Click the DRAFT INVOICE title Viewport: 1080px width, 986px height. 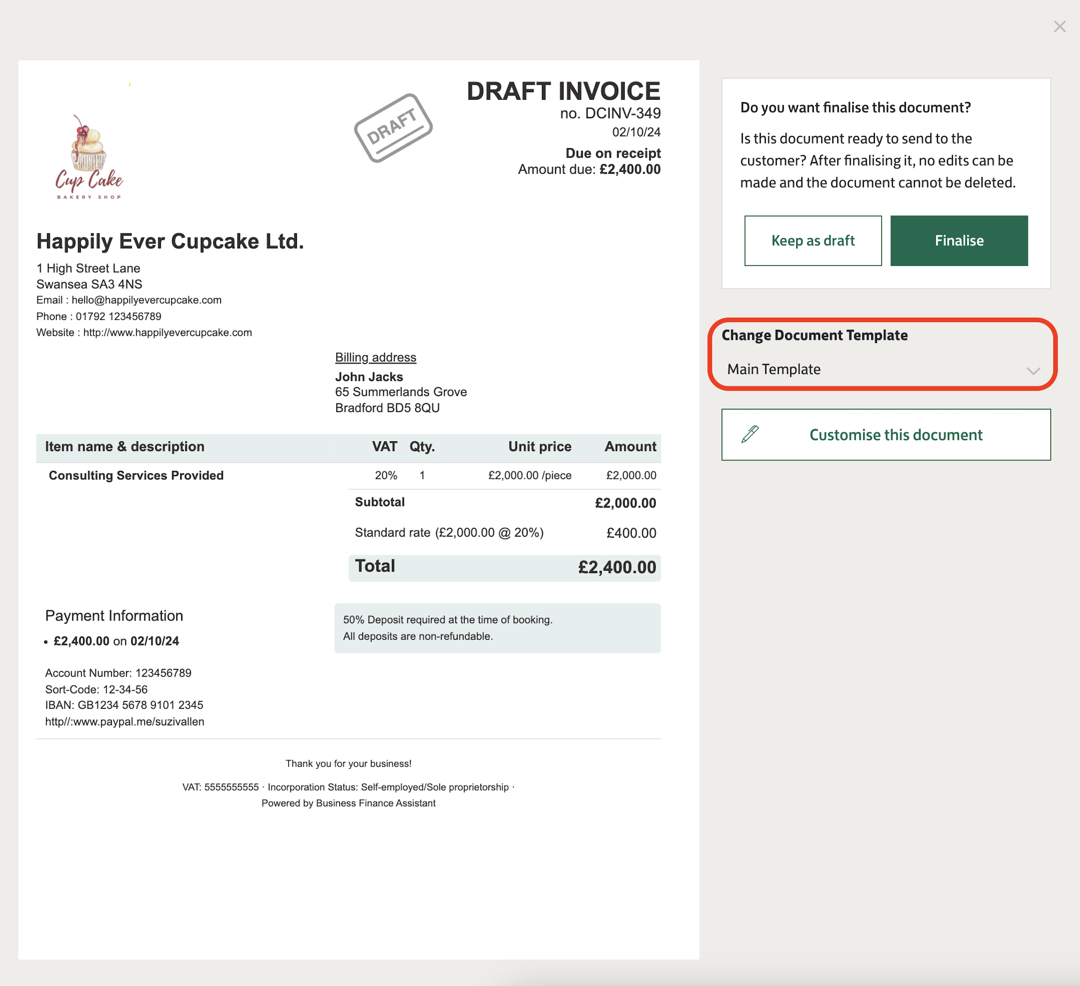[x=563, y=91]
